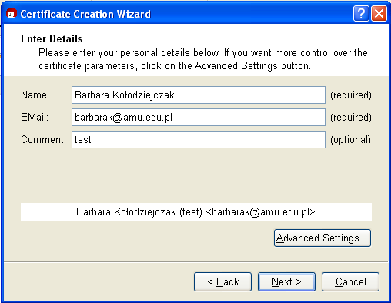Close the Certificate Creation Wizard window
The height and width of the screenshot is (303, 391).
[x=379, y=13]
